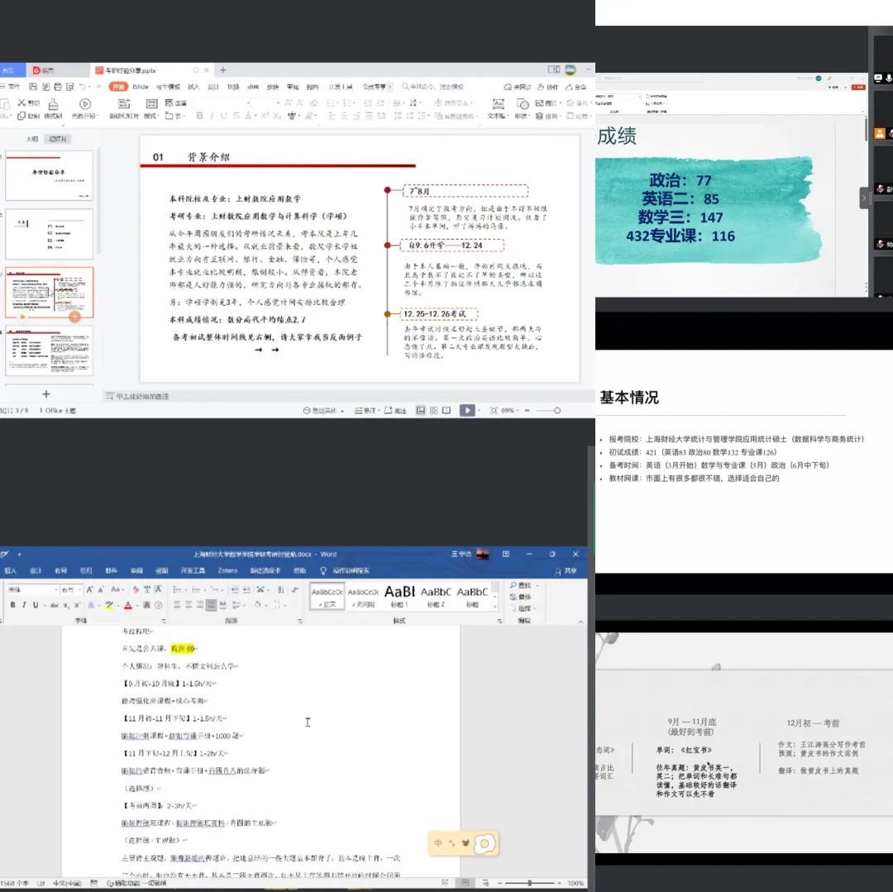Screen dimensions: 893x892
Task: Switch to the 插入 tab in WPS
Action: pyautogui.click(x=193, y=87)
